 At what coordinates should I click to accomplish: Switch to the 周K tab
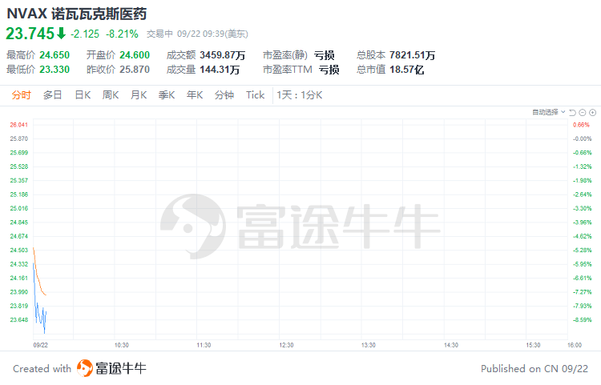(x=111, y=95)
